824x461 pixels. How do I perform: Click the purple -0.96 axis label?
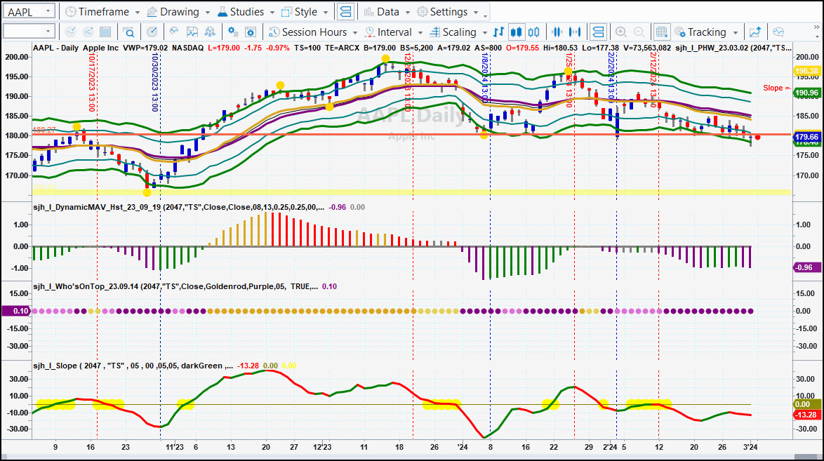pyautogui.click(x=806, y=267)
